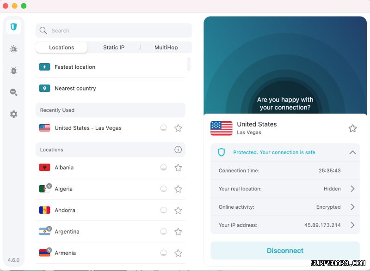Screen dimensions: 370x271
Task: Favorite United States - Las Vegas location
Action: (x=178, y=128)
